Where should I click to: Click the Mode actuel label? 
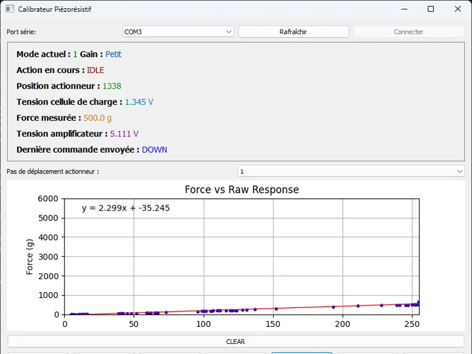coord(43,54)
